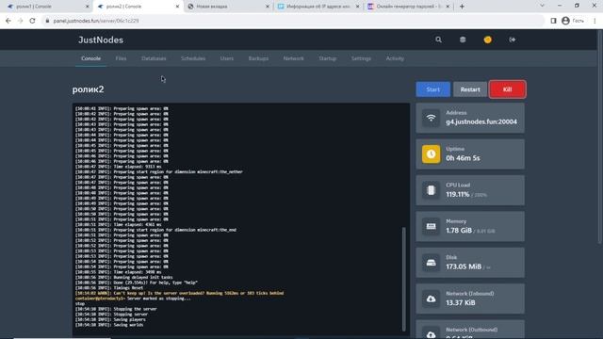Open the Activity tab
This screenshot has width=603, height=339.
[x=395, y=58]
